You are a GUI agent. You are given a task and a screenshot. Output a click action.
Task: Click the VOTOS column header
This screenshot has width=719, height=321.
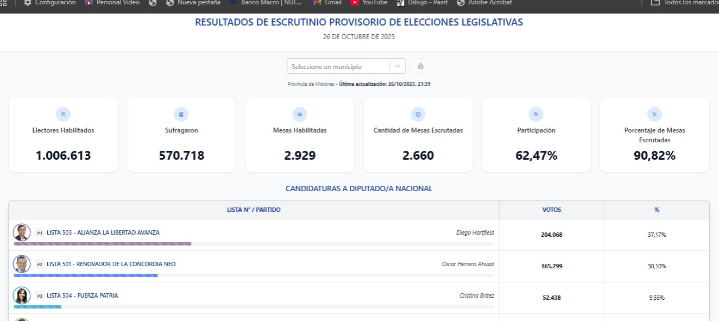[551, 210]
